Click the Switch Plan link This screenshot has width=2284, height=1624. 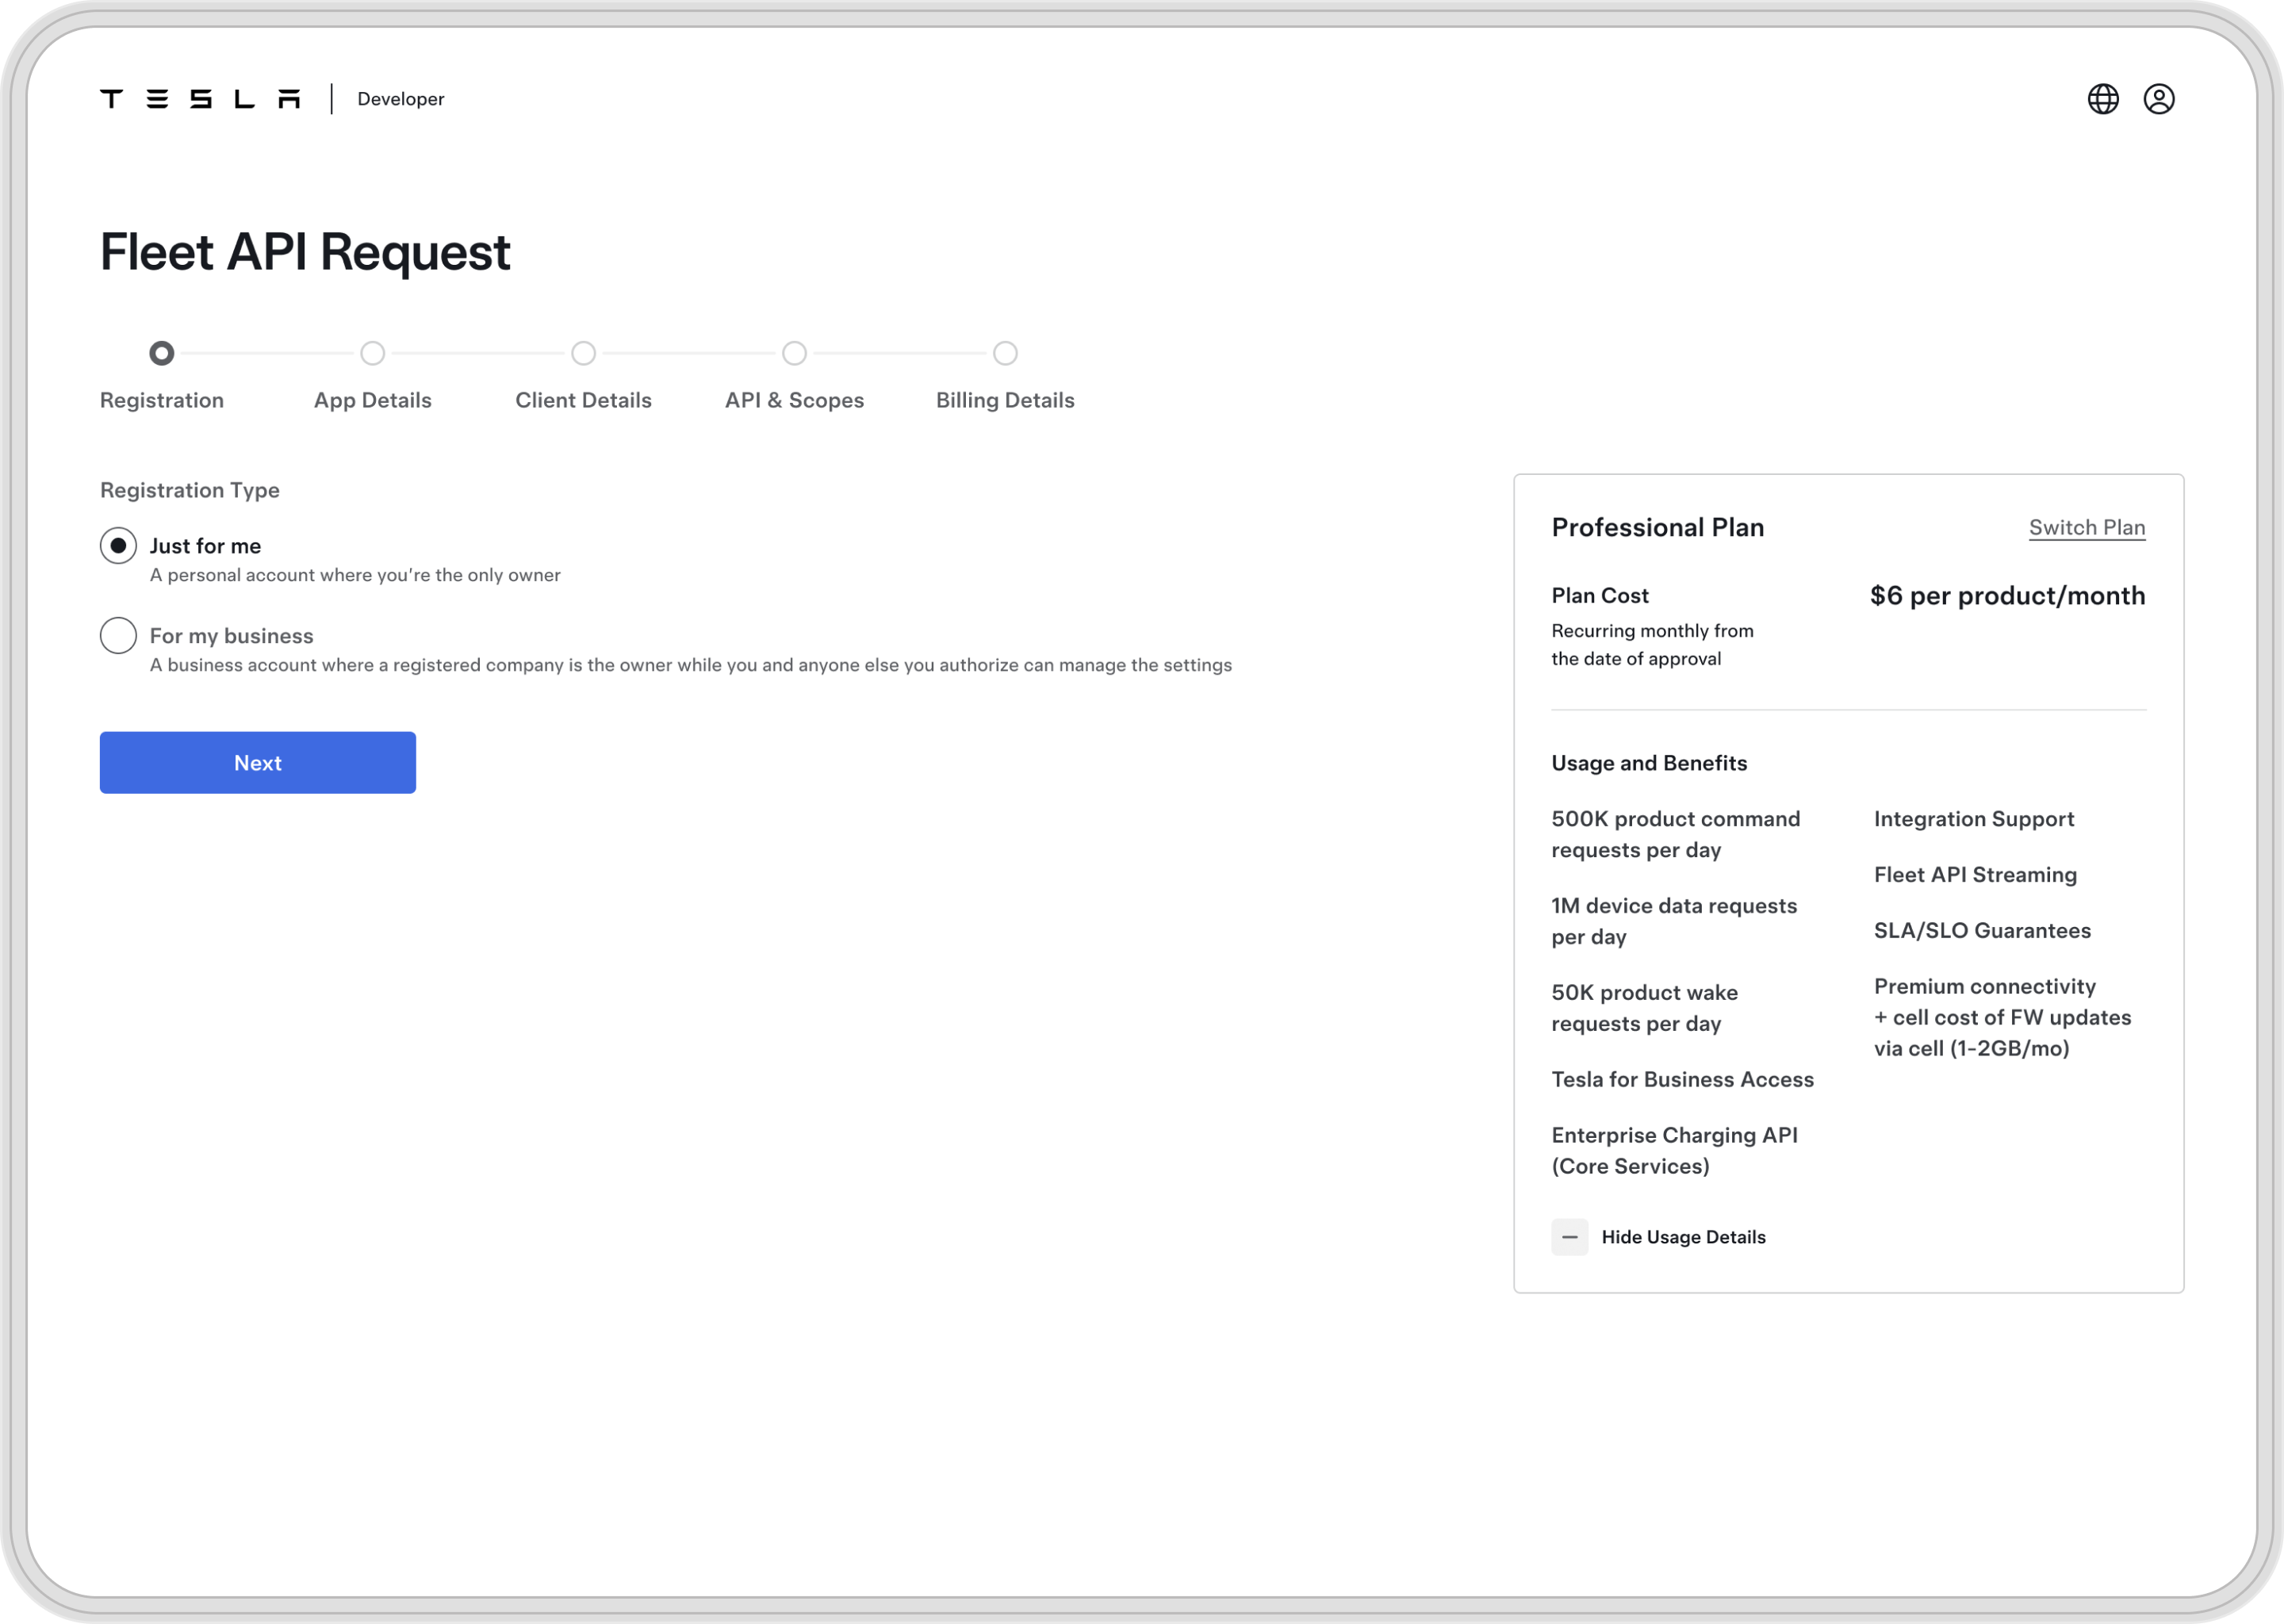[x=2087, y=528]
